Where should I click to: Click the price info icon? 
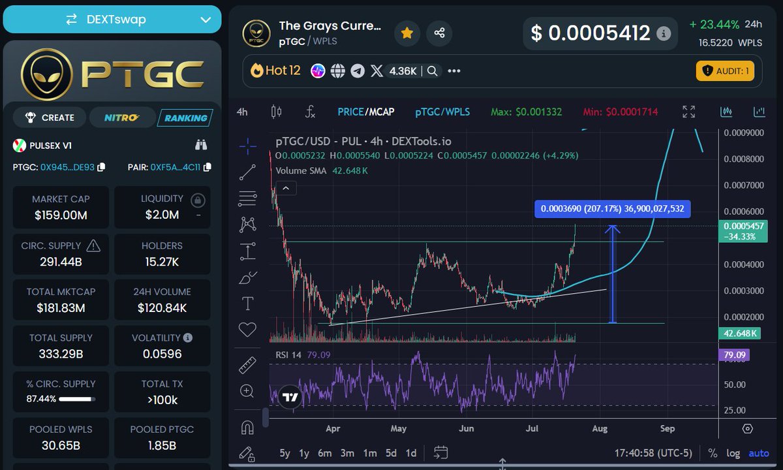pos(663,33)
